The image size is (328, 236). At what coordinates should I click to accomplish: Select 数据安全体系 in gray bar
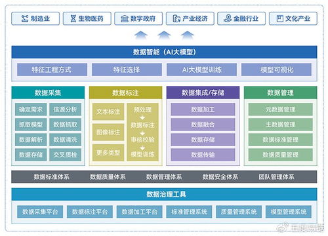220,177
